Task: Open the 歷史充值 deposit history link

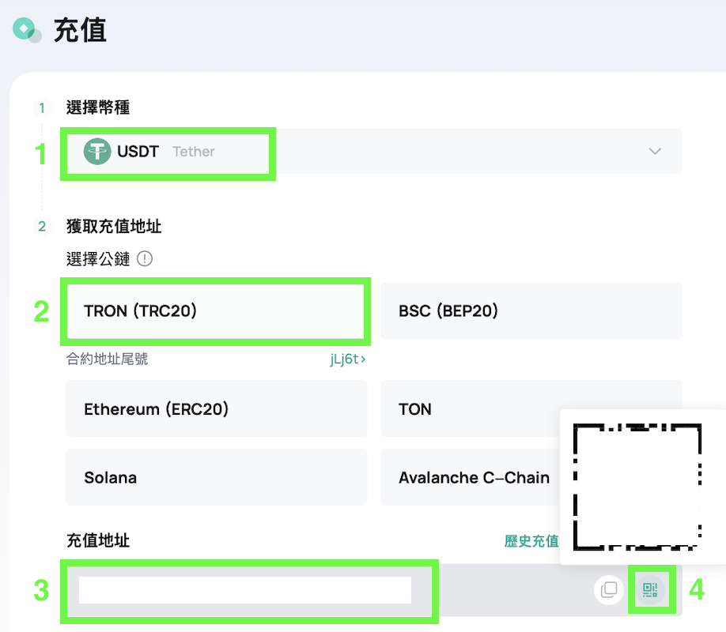Action: pos(531,541)
